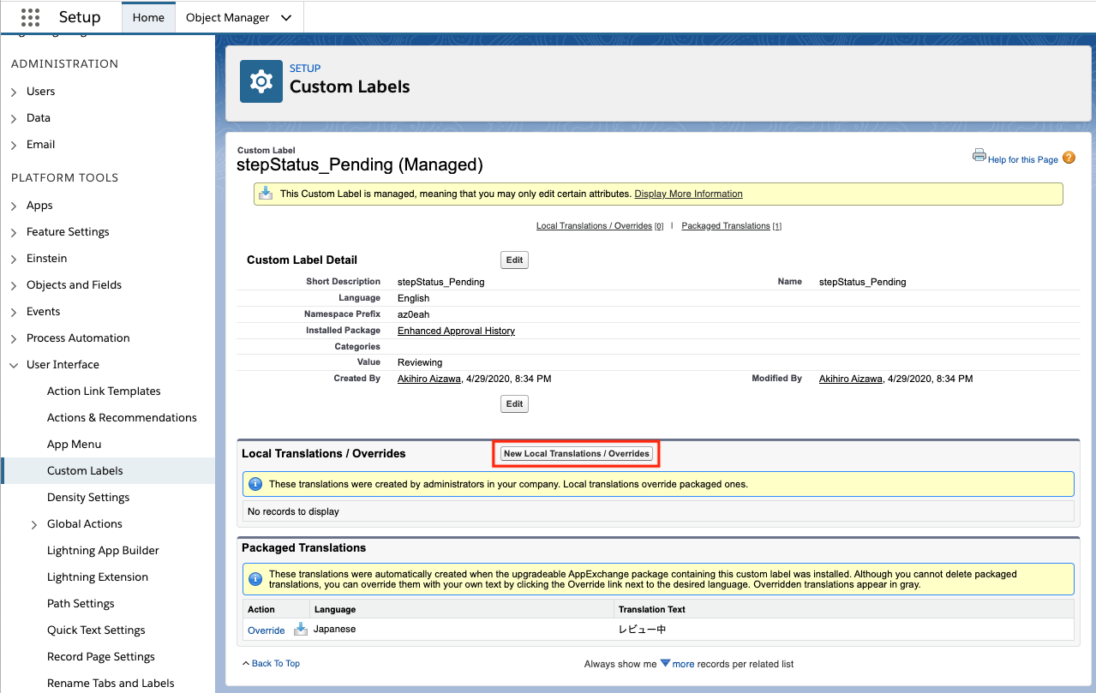Screen dimensions: 1096x693
Task: Click the top Edit button
Action: coord(514,260)
